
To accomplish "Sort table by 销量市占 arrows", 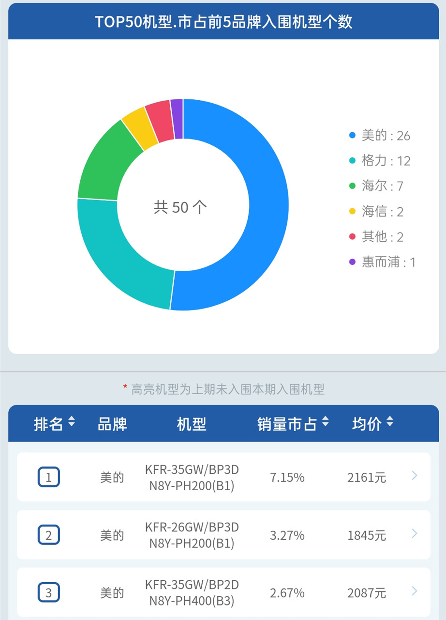I will pos(325,422).
